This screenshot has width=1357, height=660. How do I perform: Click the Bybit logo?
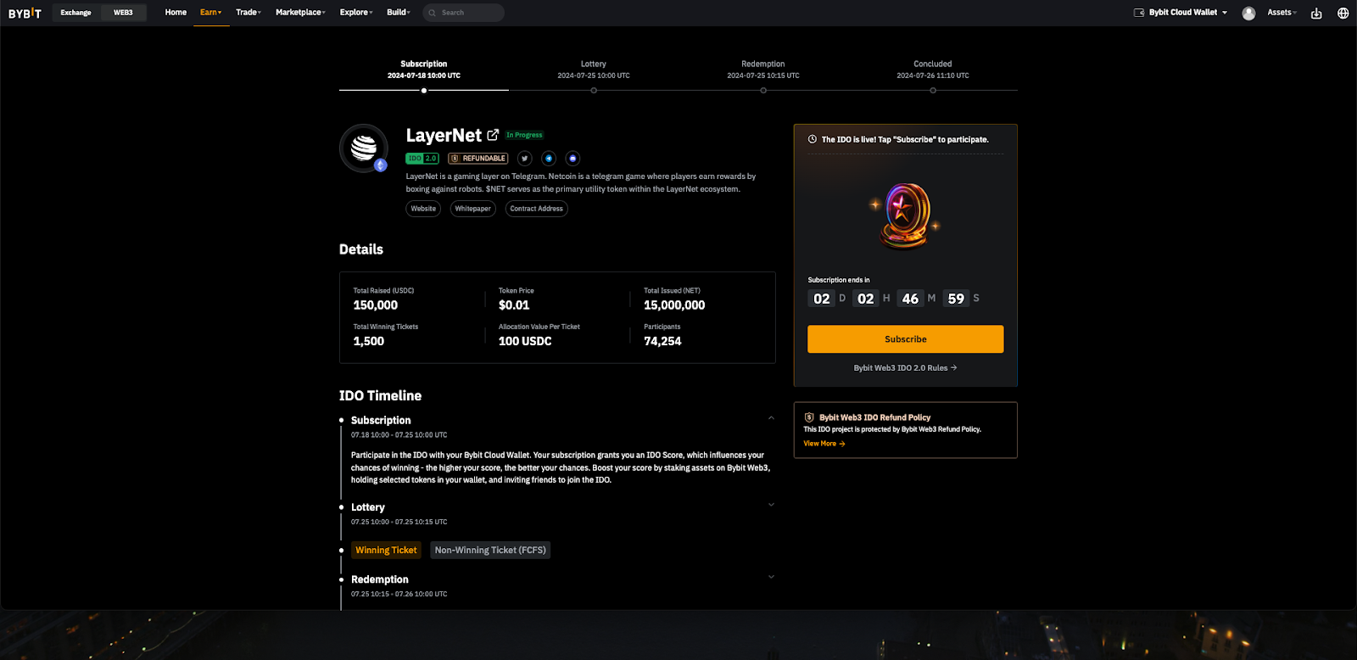pos(25,13)
